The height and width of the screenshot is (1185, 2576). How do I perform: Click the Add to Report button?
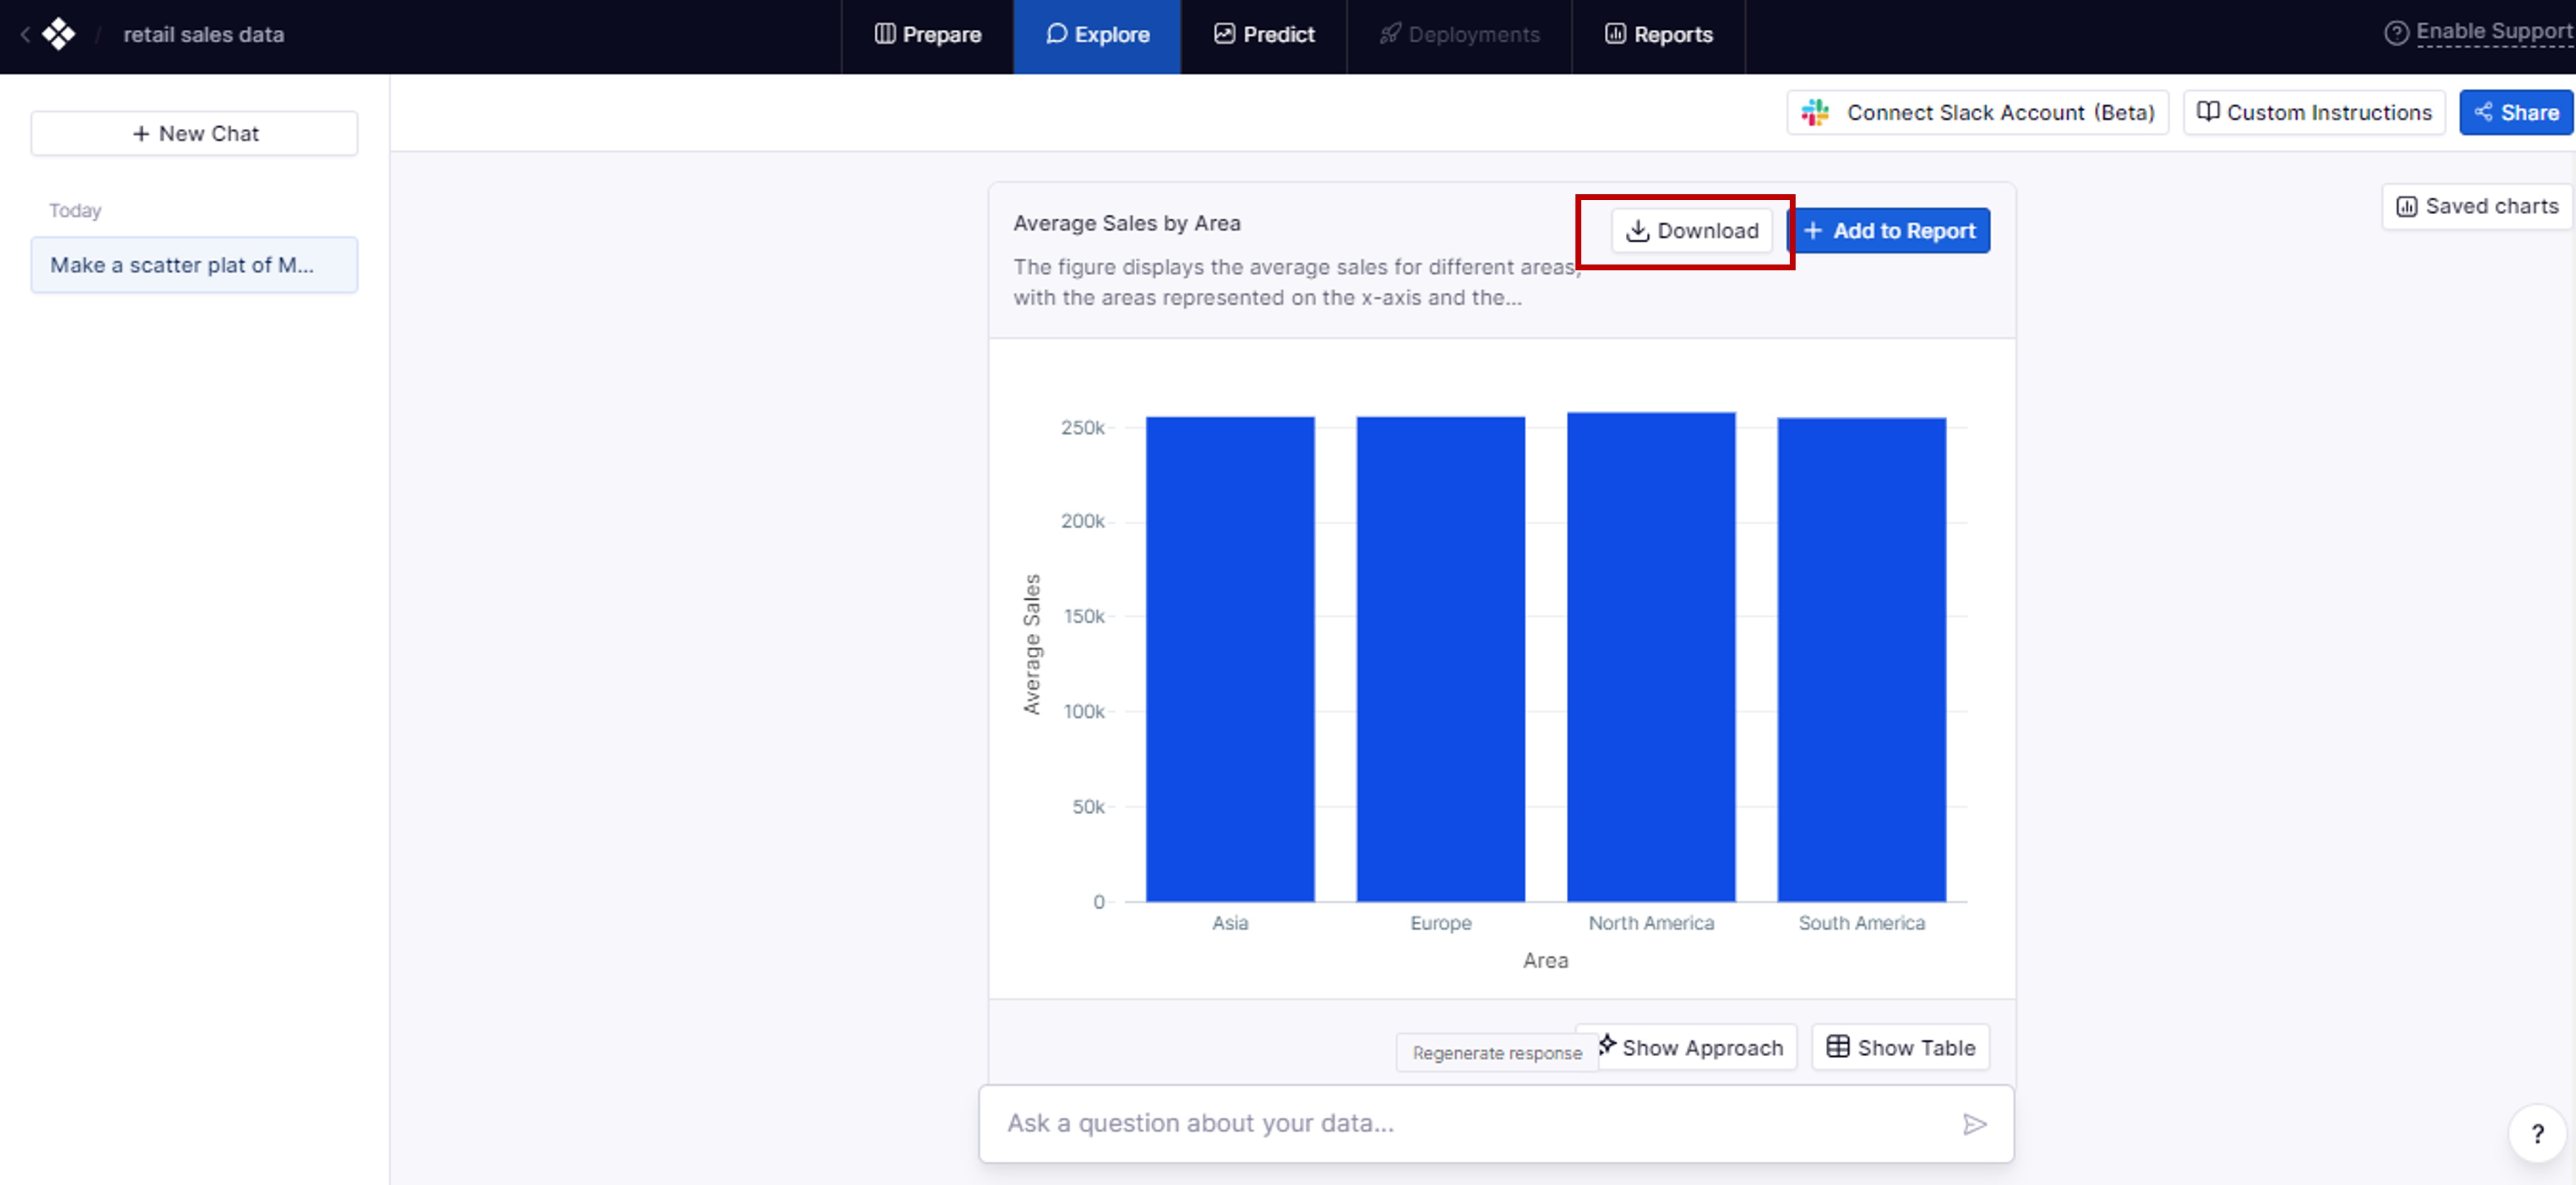[1889, 231]
